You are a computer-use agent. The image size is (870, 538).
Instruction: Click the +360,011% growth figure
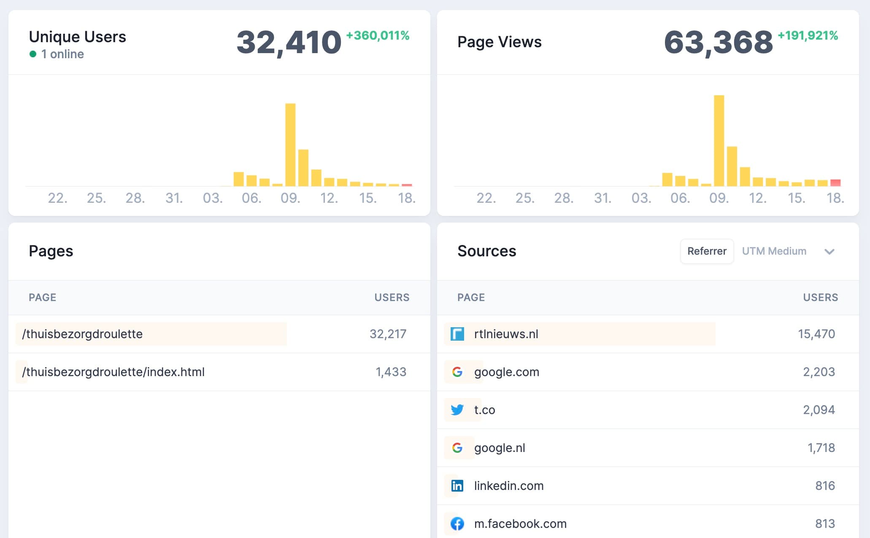(x=377, y=36)
